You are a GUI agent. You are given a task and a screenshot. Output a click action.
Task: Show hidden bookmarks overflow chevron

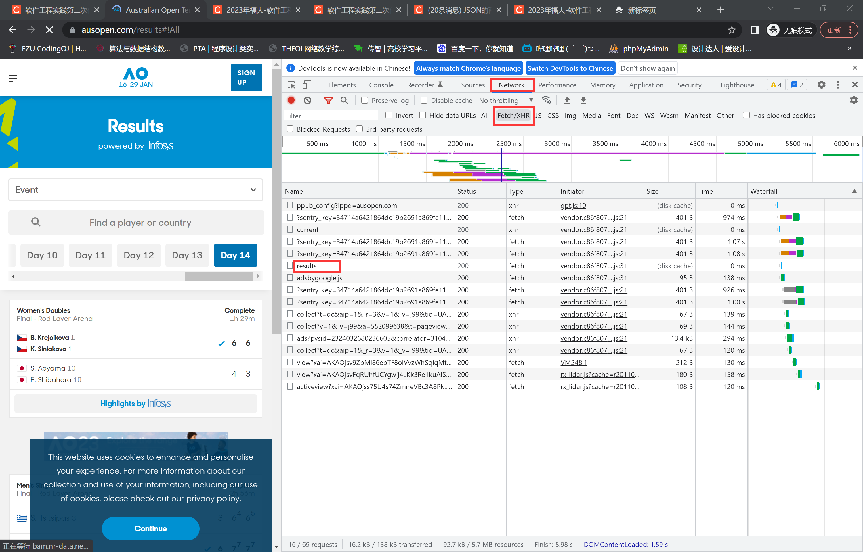(849, 49)
